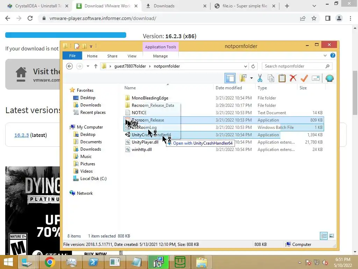The height and width of the screenshot is (269, 358).
Task: Open a new Chrome tab
Action: 287,6
